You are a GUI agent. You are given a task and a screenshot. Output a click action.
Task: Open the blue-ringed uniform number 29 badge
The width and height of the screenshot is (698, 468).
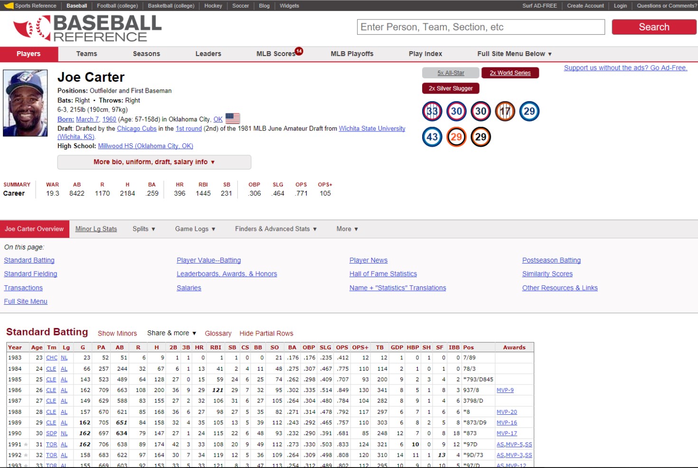coord(529,112)
